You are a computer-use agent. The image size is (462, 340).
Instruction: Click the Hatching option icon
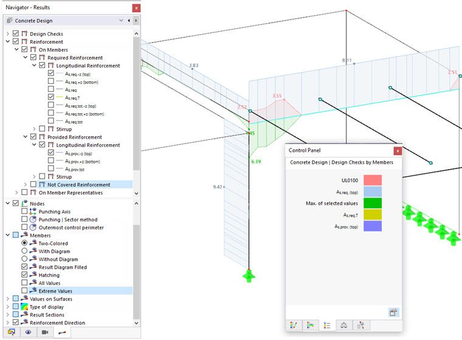(33, 275)
